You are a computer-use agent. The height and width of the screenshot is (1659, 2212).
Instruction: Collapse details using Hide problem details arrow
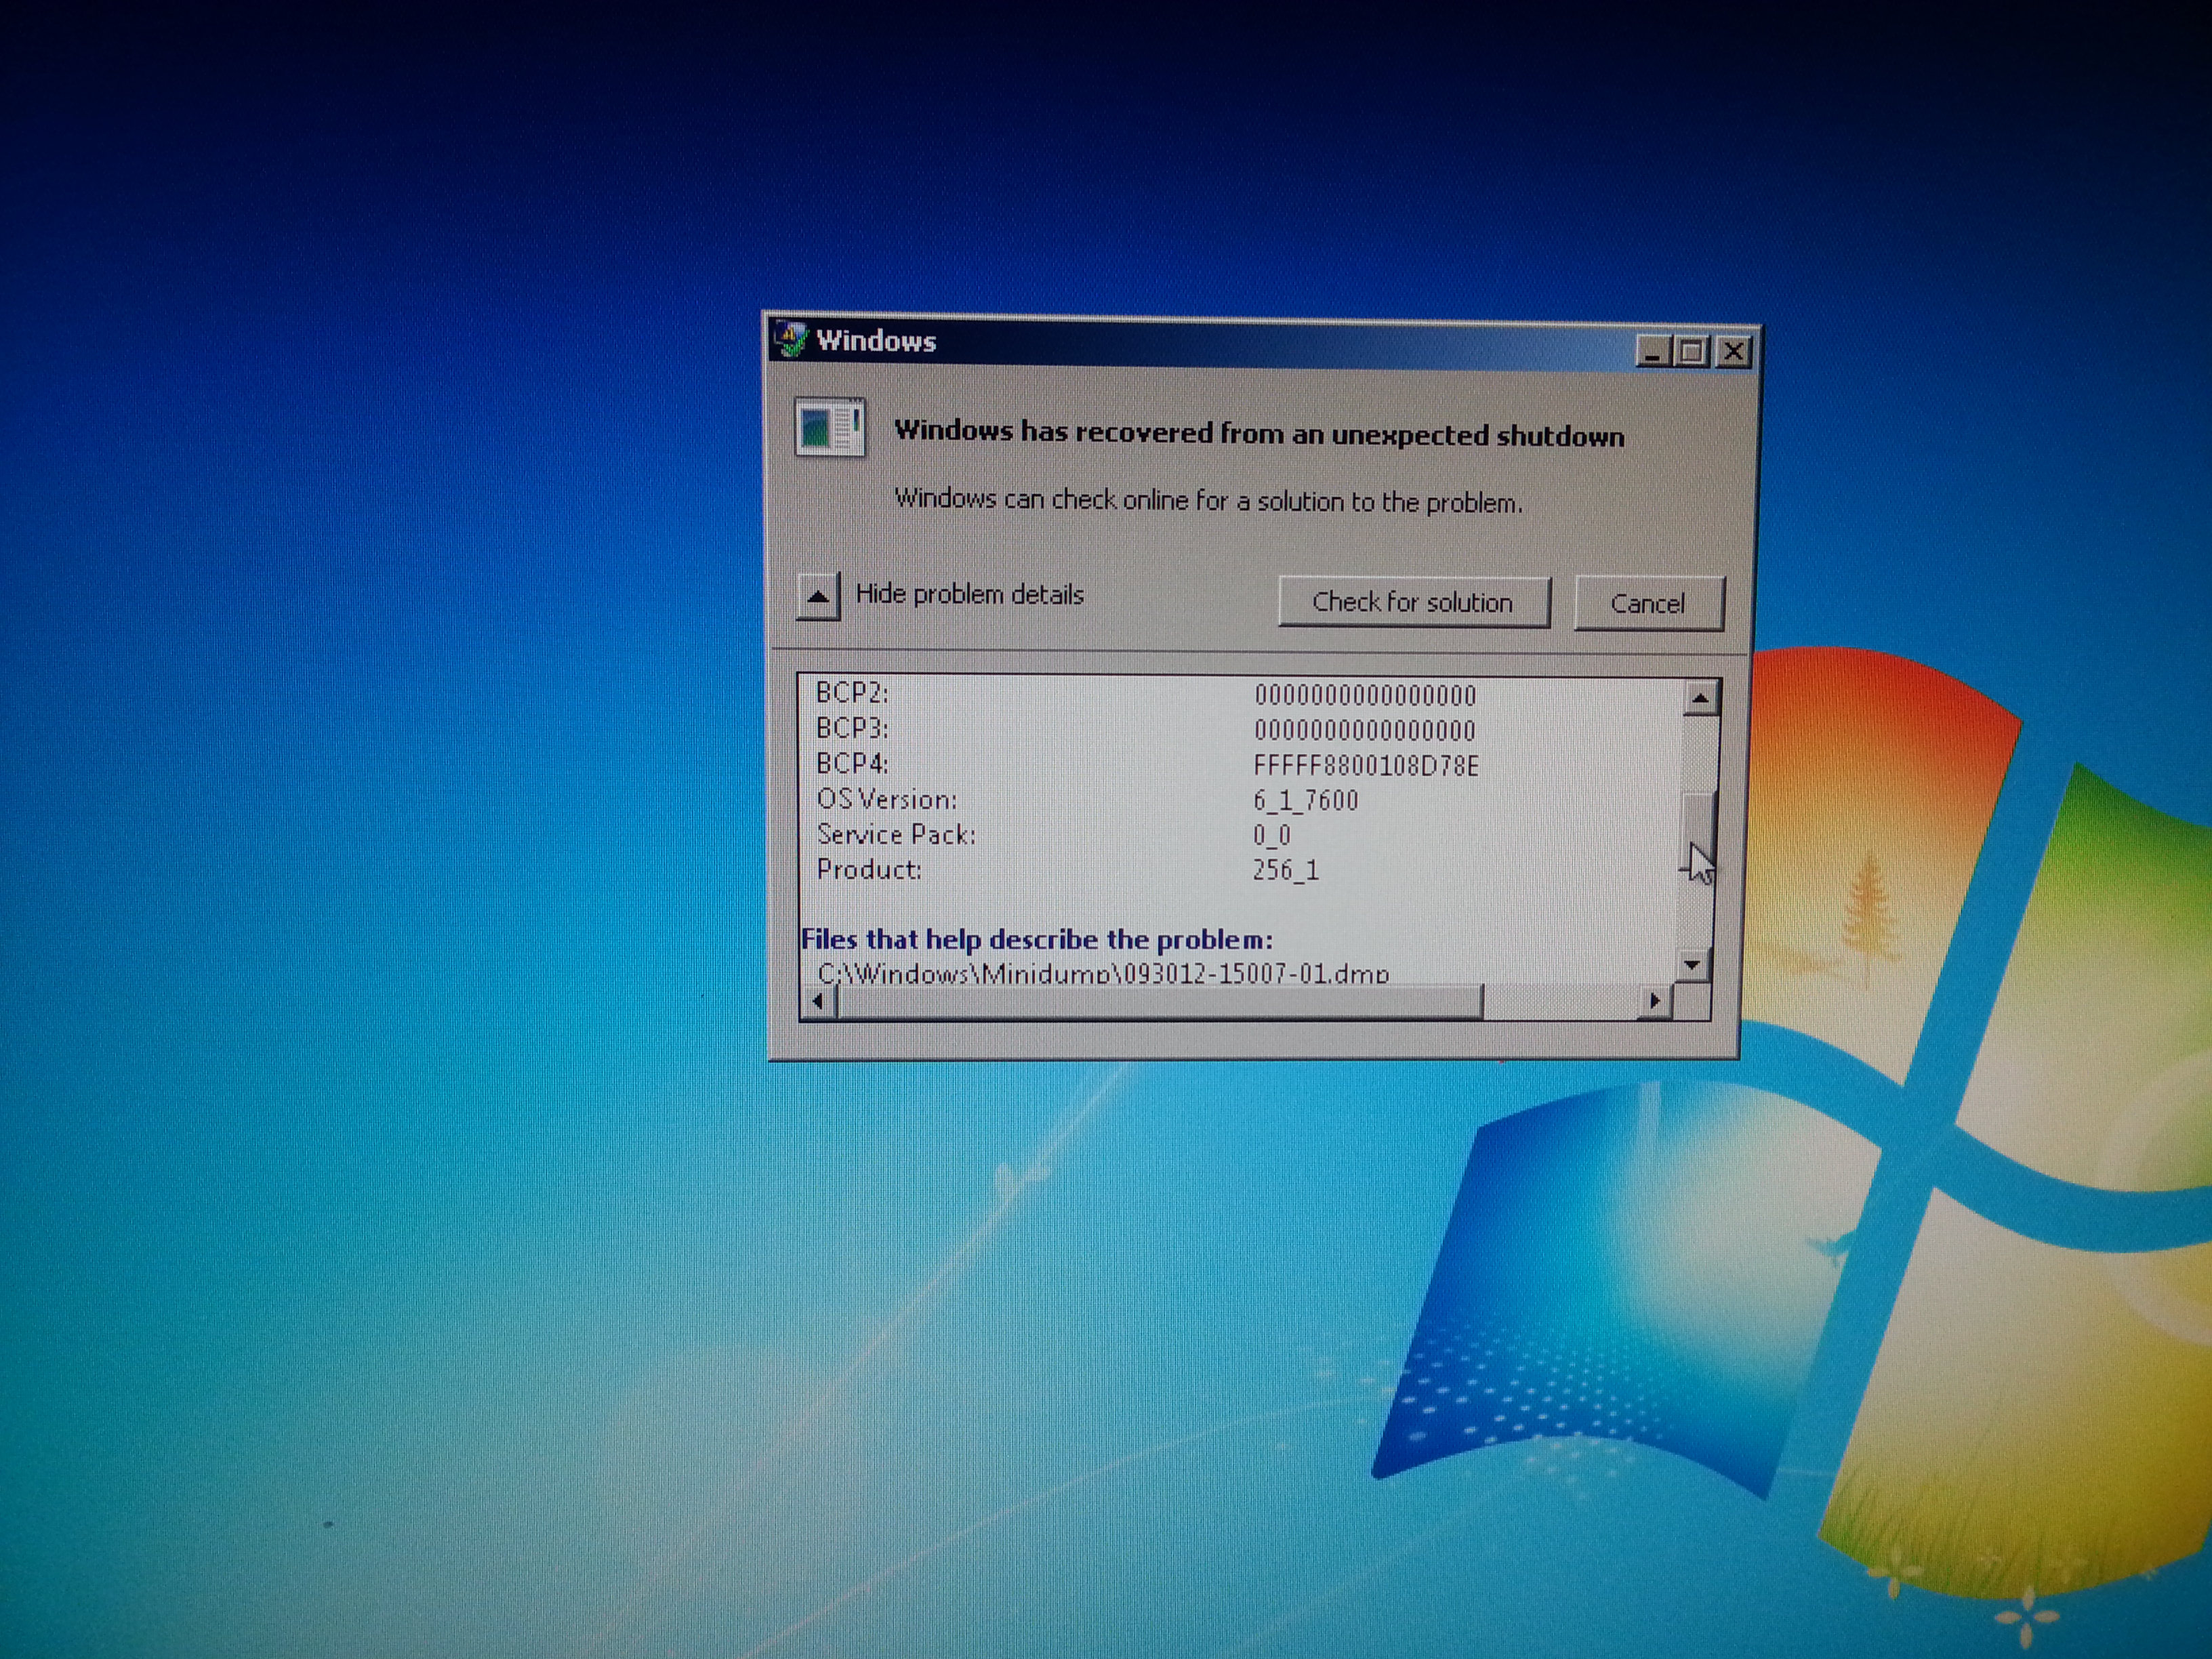(818, 597)
